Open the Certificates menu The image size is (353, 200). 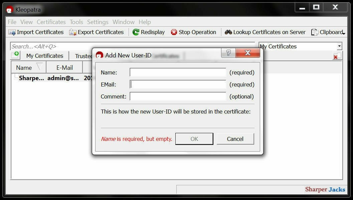[x=51, y=22]
